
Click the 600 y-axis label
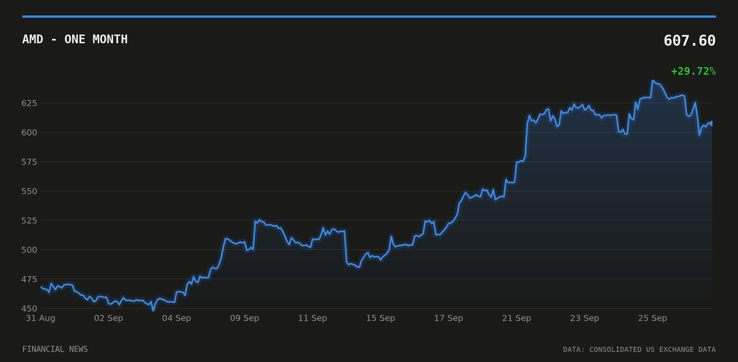pyautogui.click(x=29, y=132)
